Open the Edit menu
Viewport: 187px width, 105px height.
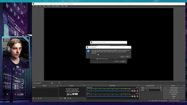[x=37, y=6]
